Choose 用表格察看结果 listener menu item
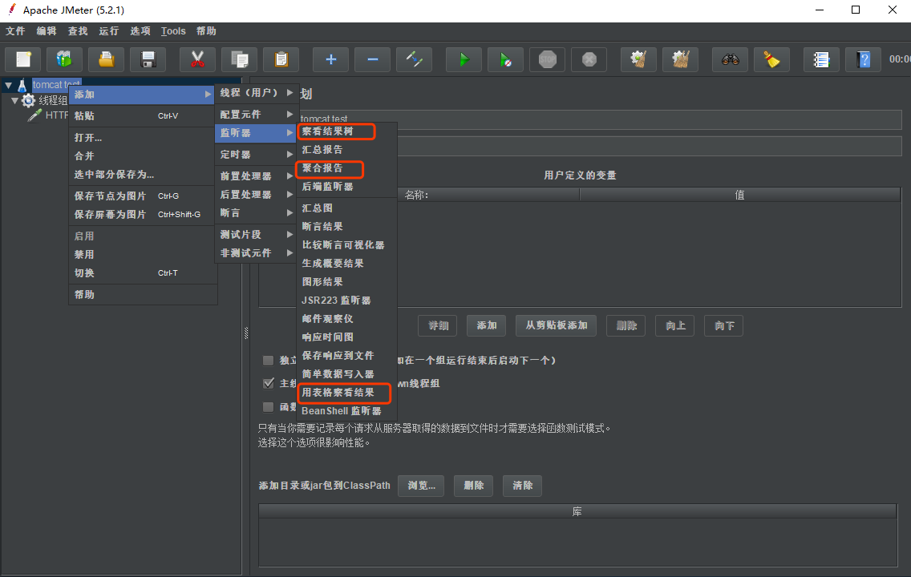 [x=338, y=393]
